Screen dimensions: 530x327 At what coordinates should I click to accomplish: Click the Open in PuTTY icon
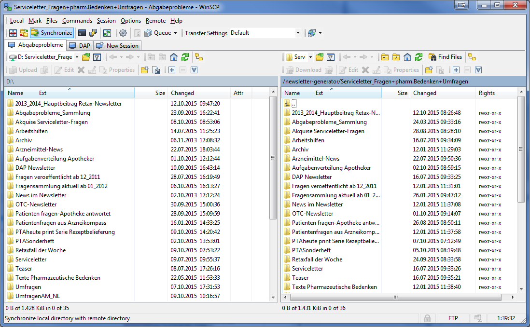tap(93, 33)
